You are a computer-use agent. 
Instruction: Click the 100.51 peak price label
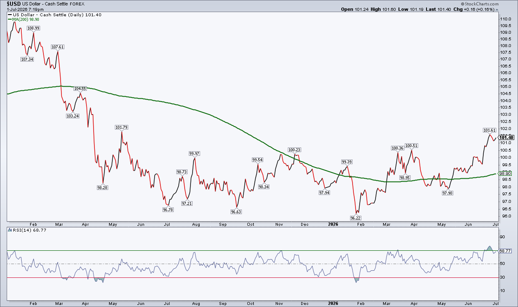coord(411,146)
